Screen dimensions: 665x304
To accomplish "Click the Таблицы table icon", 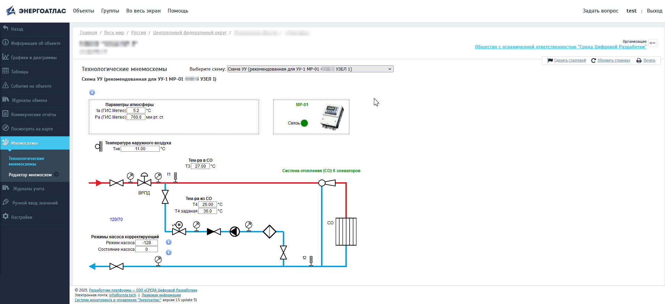I will tap(6, 71).
